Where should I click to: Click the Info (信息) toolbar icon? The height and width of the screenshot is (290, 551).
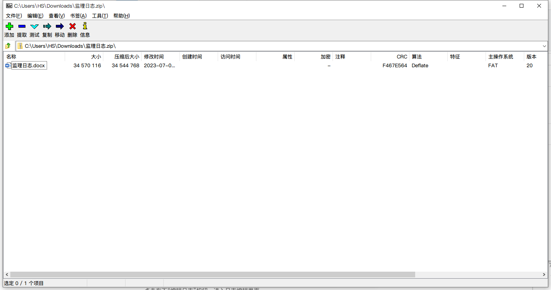85,26
